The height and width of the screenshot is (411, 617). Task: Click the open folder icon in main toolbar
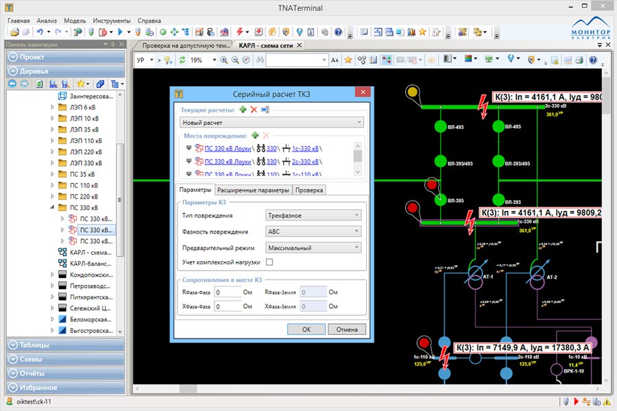(x=14, y=32)
